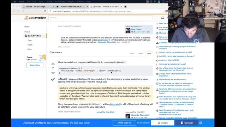Click the bookmark icon in toolbar

pyautogui.click(x=45, y=11)
